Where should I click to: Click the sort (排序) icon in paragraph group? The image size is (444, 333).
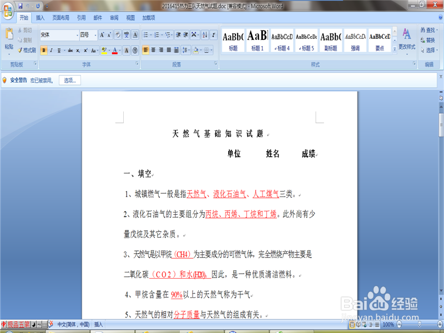pyautogui.click(x=205, y=34)
